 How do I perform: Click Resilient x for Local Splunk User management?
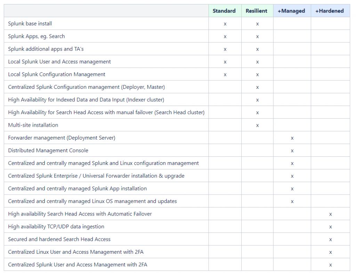coord(257,62)
